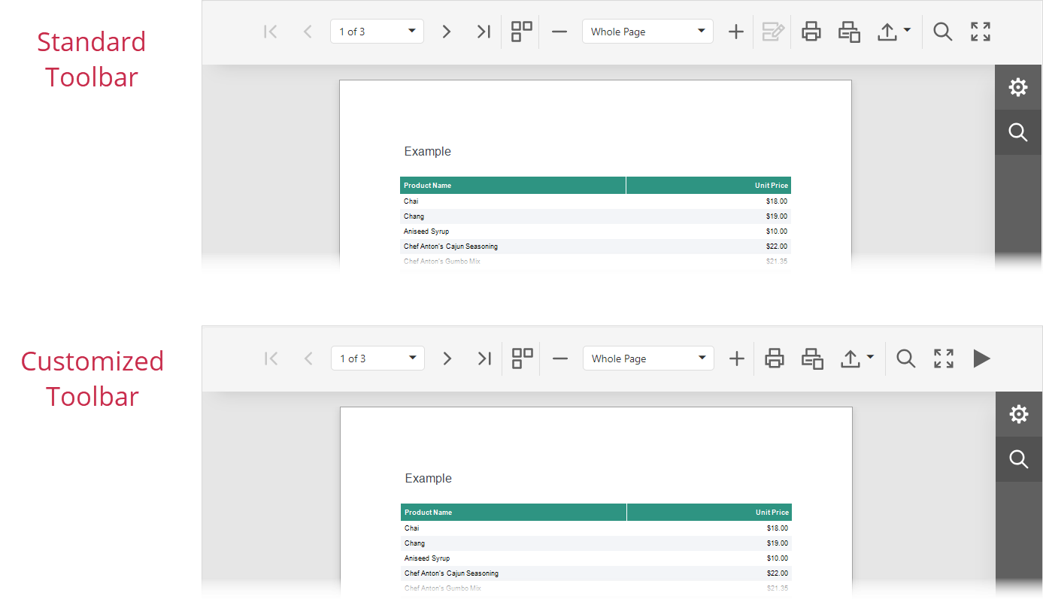The image size is (1043, 599).
Task: Click '$22.00' price in lower report
Action: tap(778, 573)
